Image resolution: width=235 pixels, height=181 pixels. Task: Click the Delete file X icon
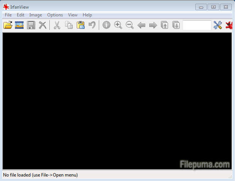[x=43, y=25]
